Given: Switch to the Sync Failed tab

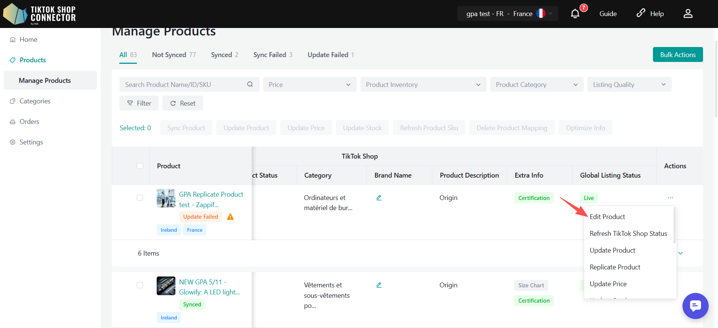Looking at the screenshot, I should click(x=273, y=55).
